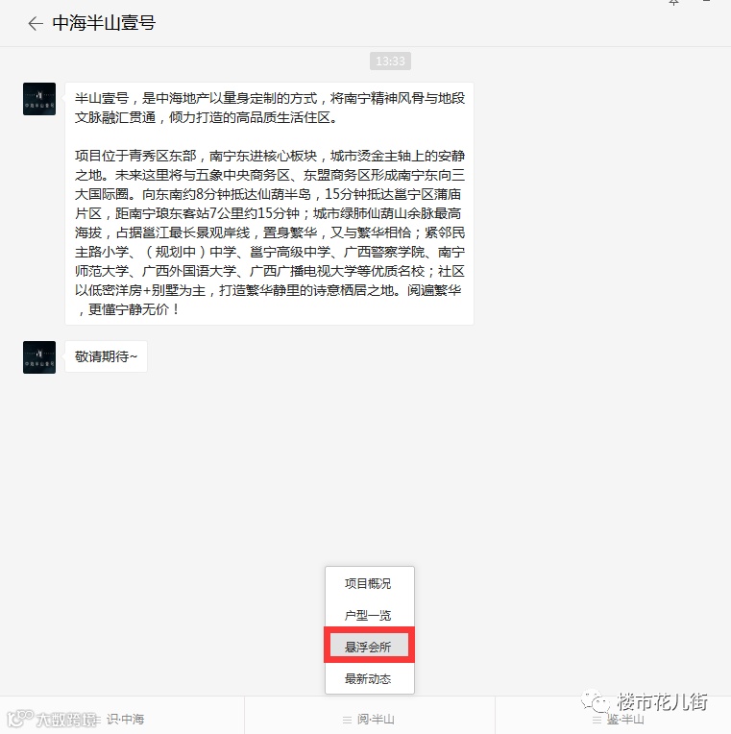
Task: Select 户型一览 from the popup menu
Action: [368, 615]
